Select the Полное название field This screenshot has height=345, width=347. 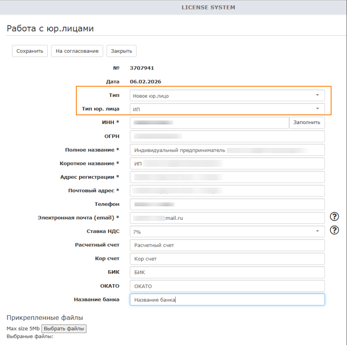pos(227,150)
